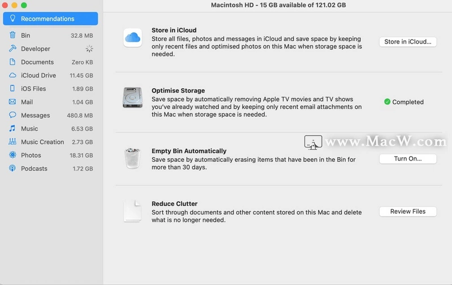Click the trash can icon beside Empty Bin Automatically
This screenshot has height=285, width=452.
pos(133,158)
